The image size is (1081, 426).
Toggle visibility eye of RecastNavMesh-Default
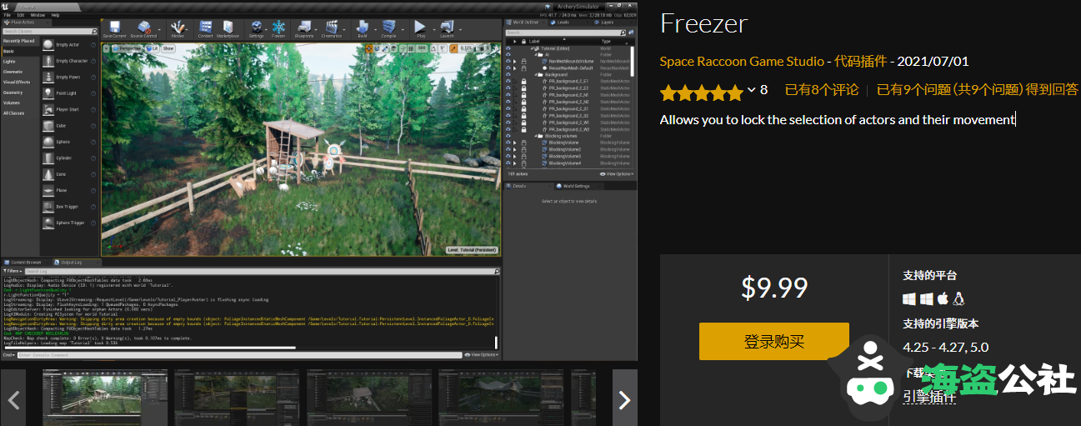click(508, 68)
